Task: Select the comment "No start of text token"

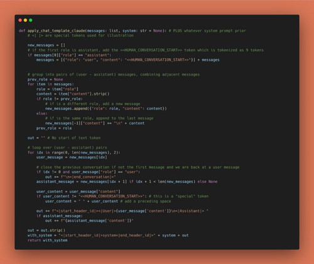Action: coord(74,138)
